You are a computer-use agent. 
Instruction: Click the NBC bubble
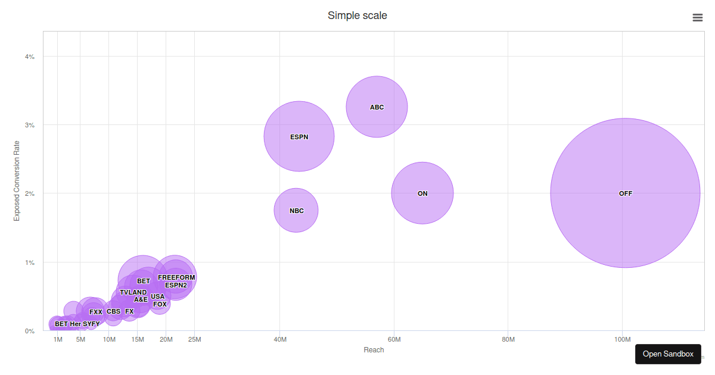click(296, 211)
